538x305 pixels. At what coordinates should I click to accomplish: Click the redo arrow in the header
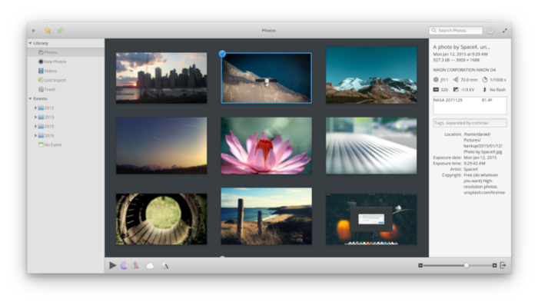[x=61, y=30]
